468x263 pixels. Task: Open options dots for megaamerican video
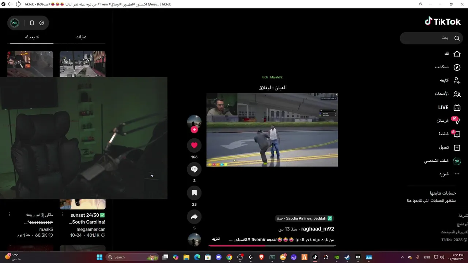click(x=62, y=214)
